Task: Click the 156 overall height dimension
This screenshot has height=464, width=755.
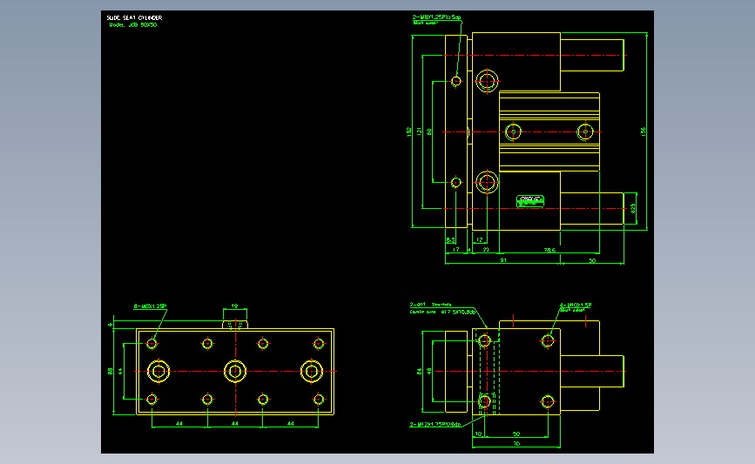Action: pos(644,131)
